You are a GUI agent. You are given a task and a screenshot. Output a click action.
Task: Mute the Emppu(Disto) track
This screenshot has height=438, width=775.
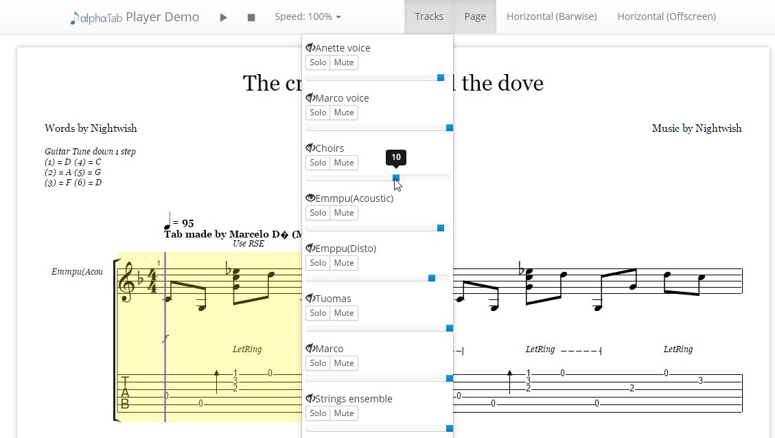click(344, 262)
